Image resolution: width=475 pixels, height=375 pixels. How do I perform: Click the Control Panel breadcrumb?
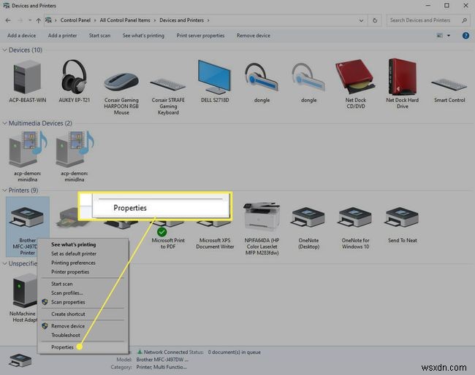click(75, 20)
